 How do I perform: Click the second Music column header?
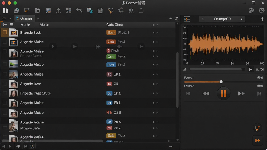[x=44, y=25]
